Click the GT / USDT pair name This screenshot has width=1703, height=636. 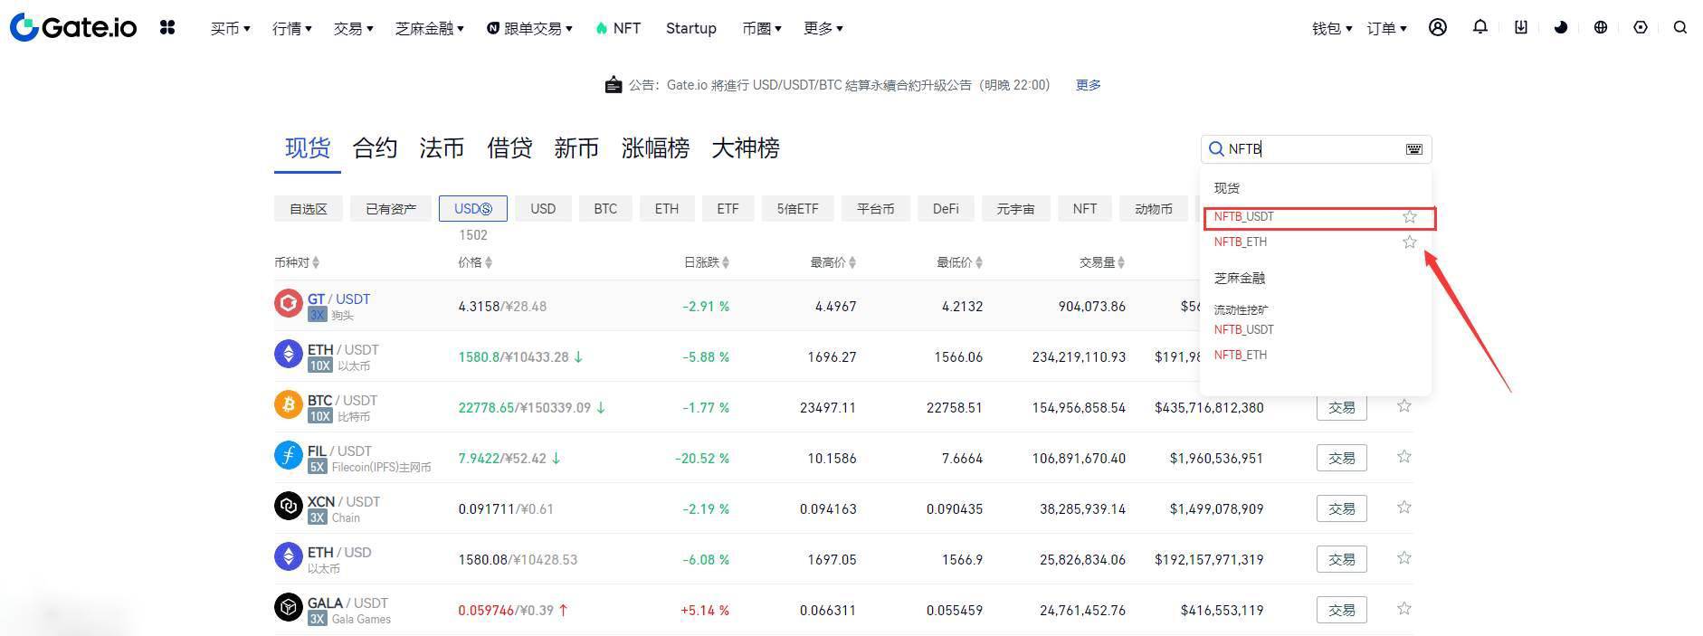[338, 299]
